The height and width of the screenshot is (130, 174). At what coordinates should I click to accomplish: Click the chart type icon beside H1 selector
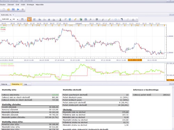coord(22,19)
